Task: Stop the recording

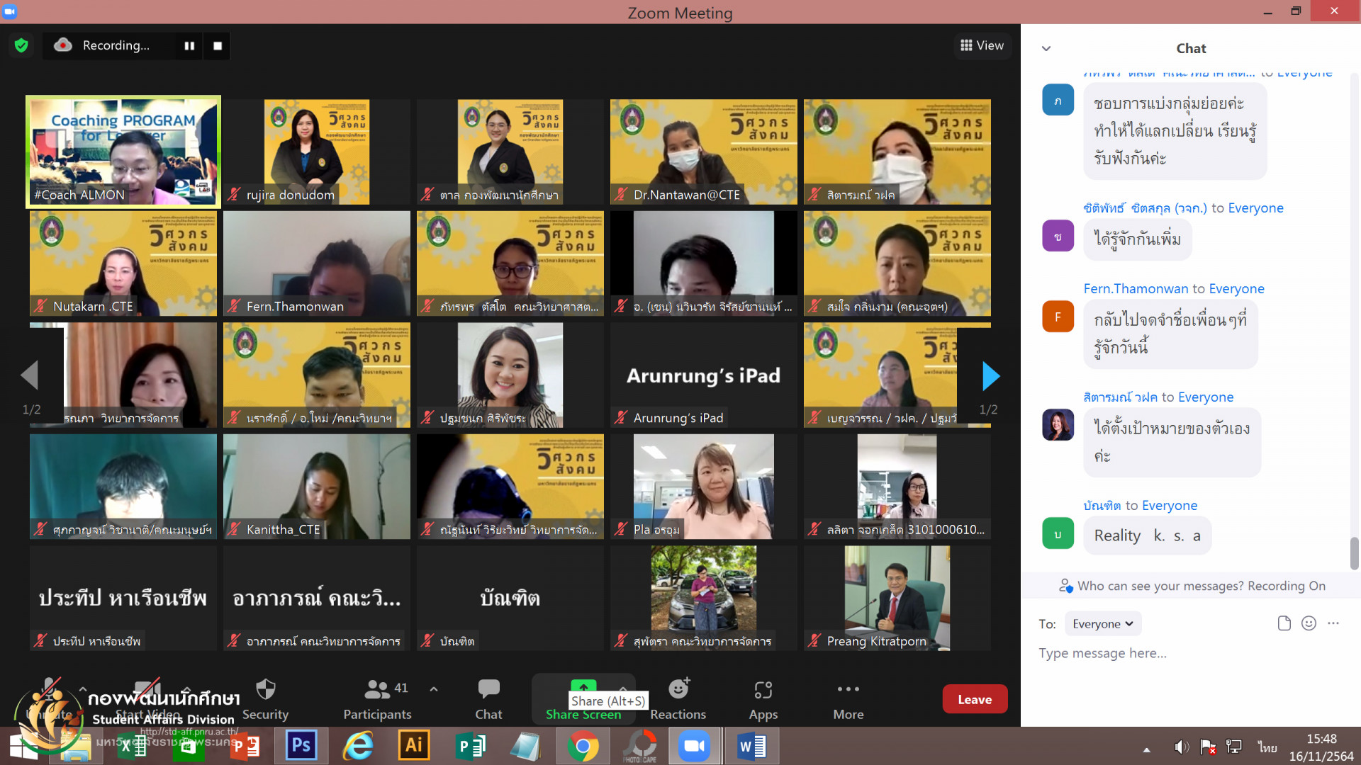Action: pyautogui.click(x=218, y=45)
